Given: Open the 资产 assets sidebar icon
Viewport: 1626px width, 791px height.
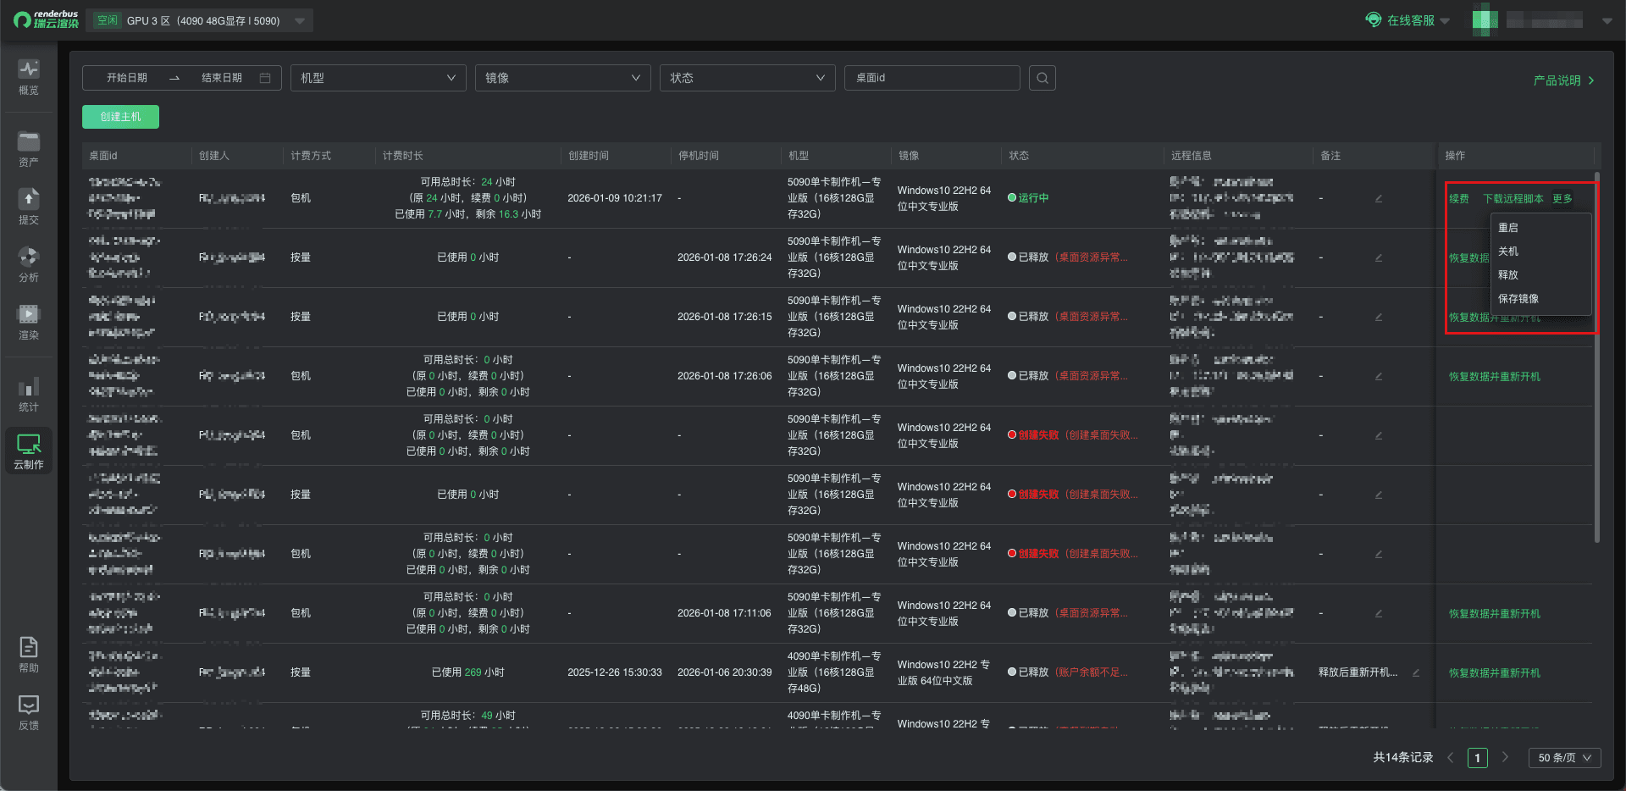Looking at the screenshot, I should coord(29,149).
